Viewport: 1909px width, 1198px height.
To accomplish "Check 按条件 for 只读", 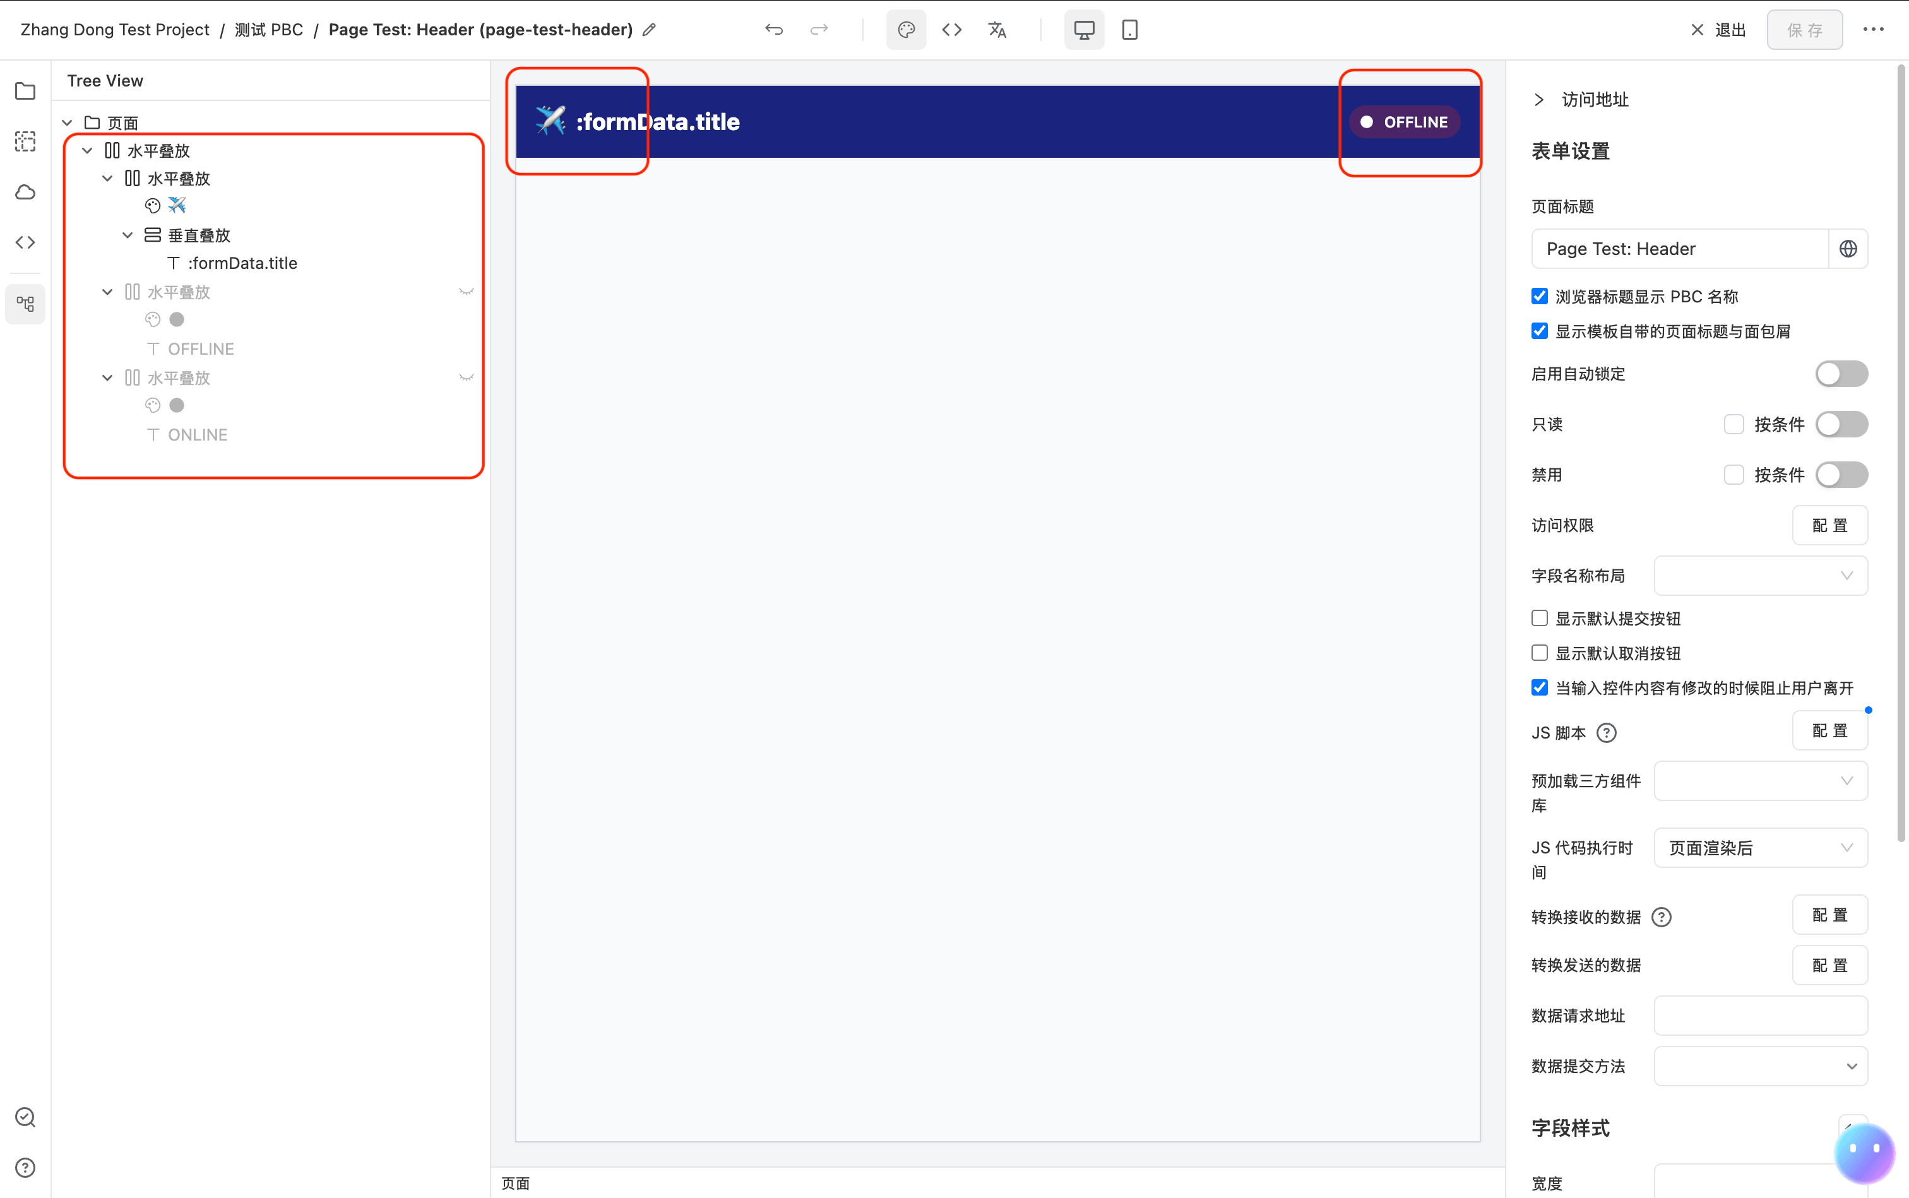I will coord(1733,425).
